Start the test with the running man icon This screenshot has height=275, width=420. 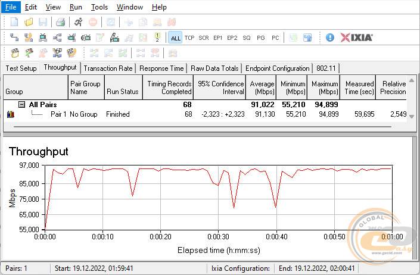pos(79,22)
